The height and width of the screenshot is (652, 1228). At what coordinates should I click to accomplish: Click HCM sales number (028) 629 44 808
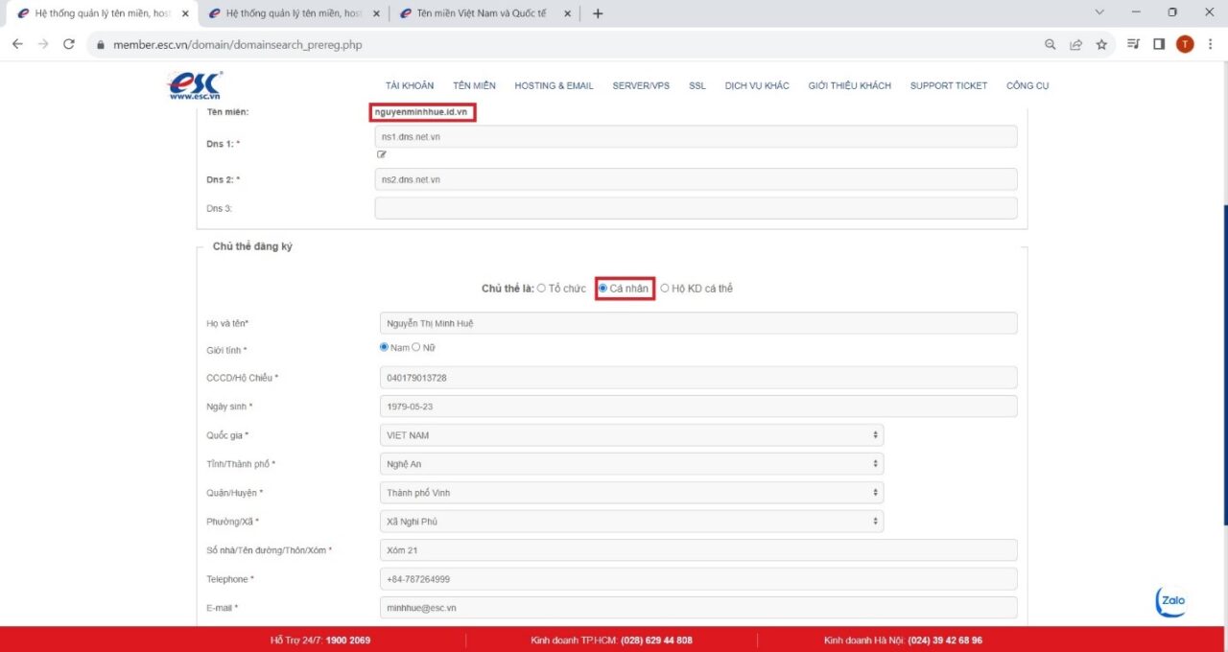pyautogui.click(x=657, y=640)
